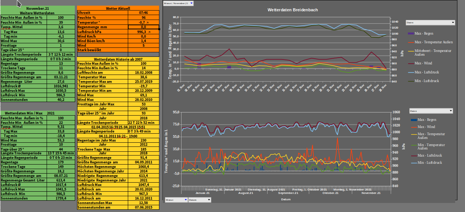Screen dimensions: 465x212
Task: Select the Frosttage im Jahr Max label
Action: click(x=102, y=104)
